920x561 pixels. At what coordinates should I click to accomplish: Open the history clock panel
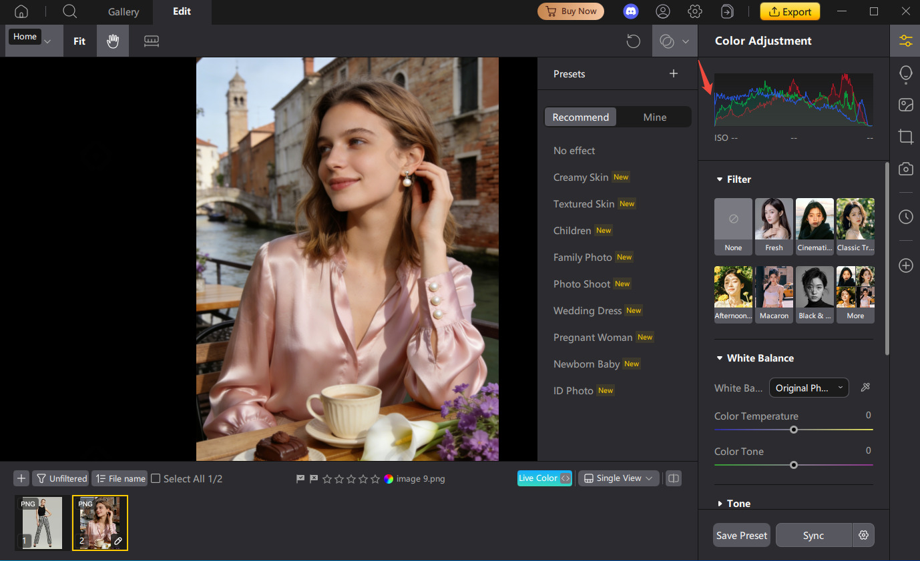(x=905, y=217)
